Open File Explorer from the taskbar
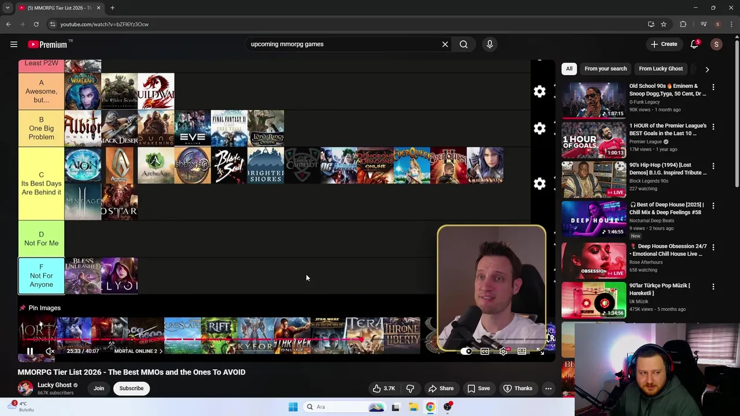The image size is (740, 416). click(x=413, y=407)
